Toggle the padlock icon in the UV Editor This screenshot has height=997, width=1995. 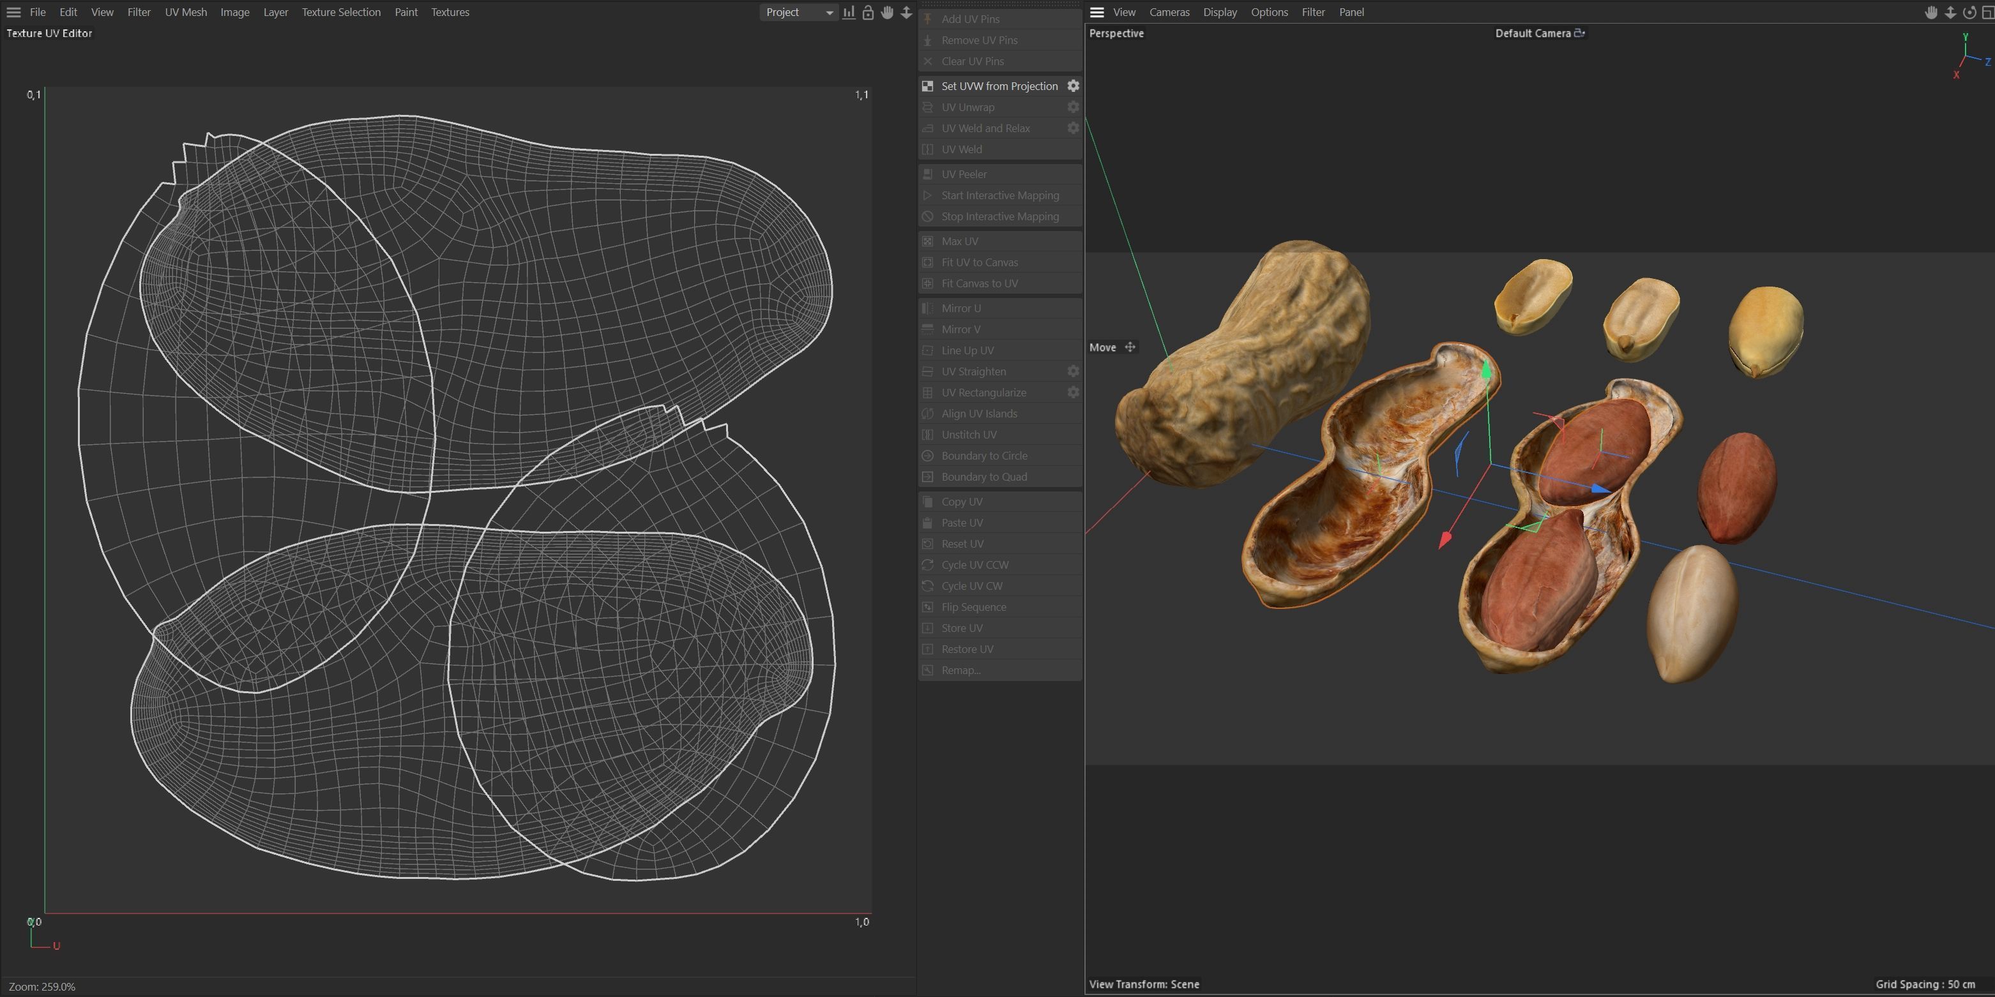click(x=868, y=12)
